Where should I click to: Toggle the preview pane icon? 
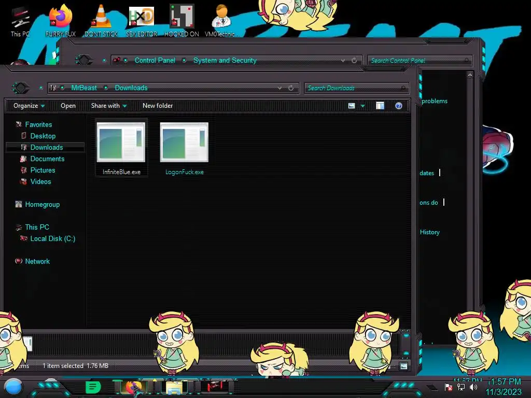(380, 106)
